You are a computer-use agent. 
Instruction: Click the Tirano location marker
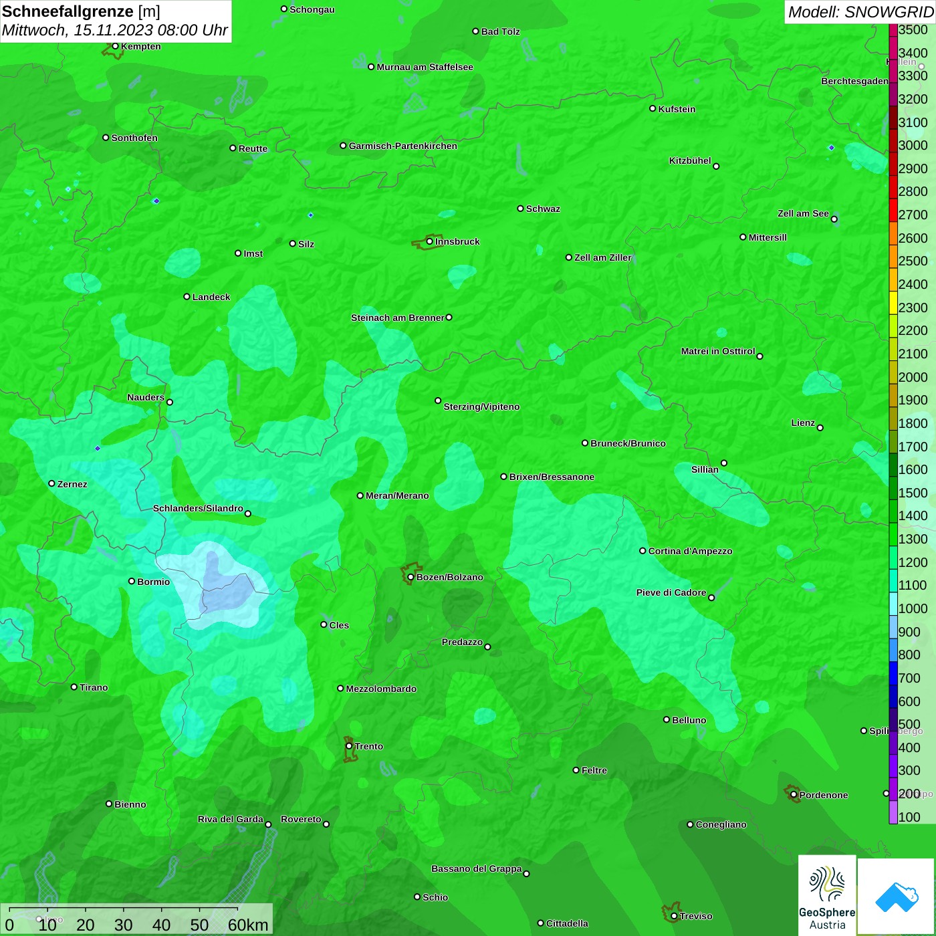[x=74, y=687]
